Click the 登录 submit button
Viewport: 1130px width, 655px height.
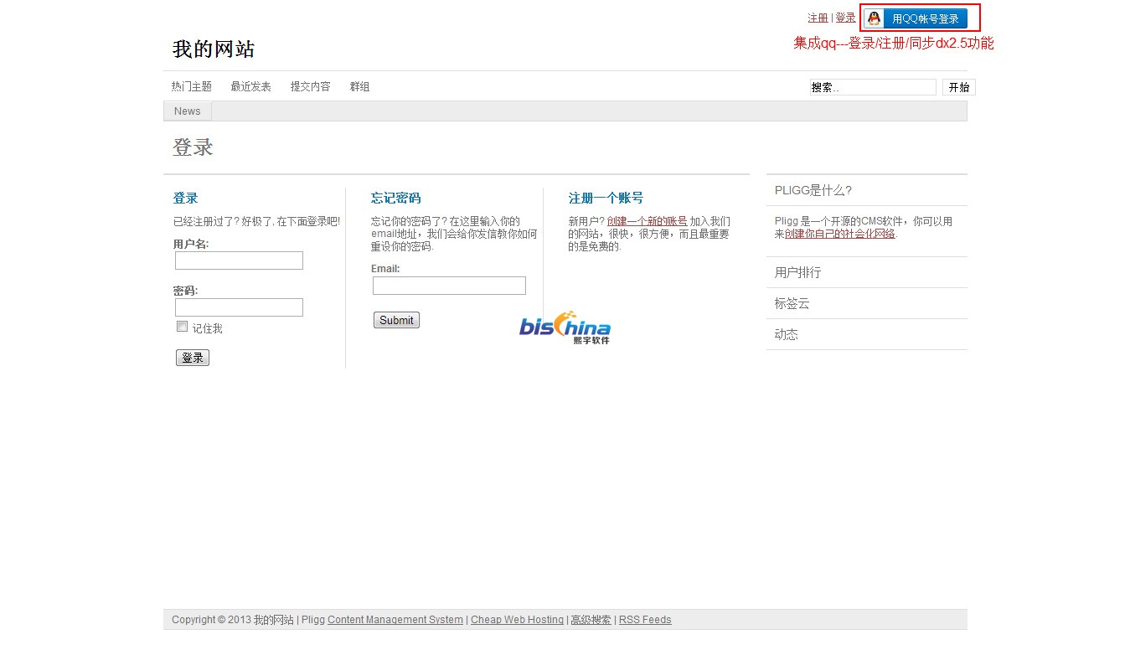click(x=193, y=358)
